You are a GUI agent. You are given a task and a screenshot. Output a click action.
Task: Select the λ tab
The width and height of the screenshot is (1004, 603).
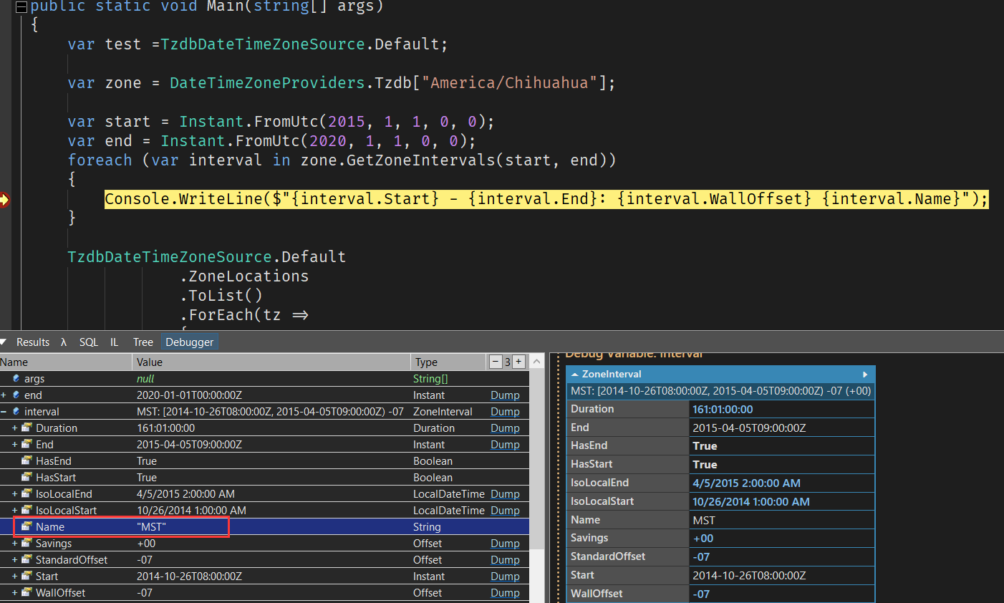63,342
